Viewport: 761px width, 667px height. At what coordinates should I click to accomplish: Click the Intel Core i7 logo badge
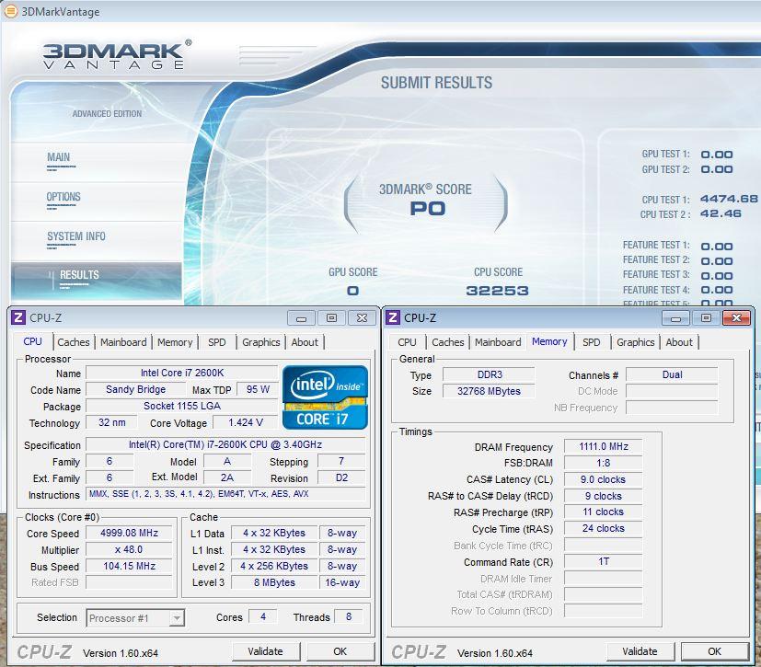325,397
